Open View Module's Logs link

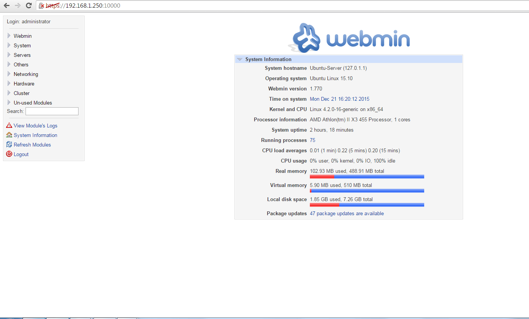35,126
